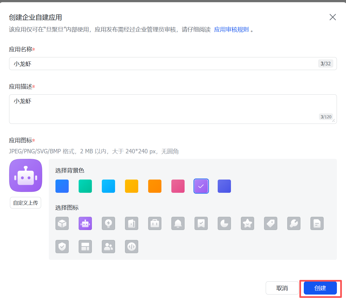Select the shield checkmark icon
346x302 pixels.
(x=62, y=247)
